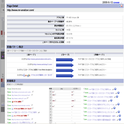The image size is (124, 124).
Task: Open the maverick-star.com referrer link
Action: [x=21, y=105]
